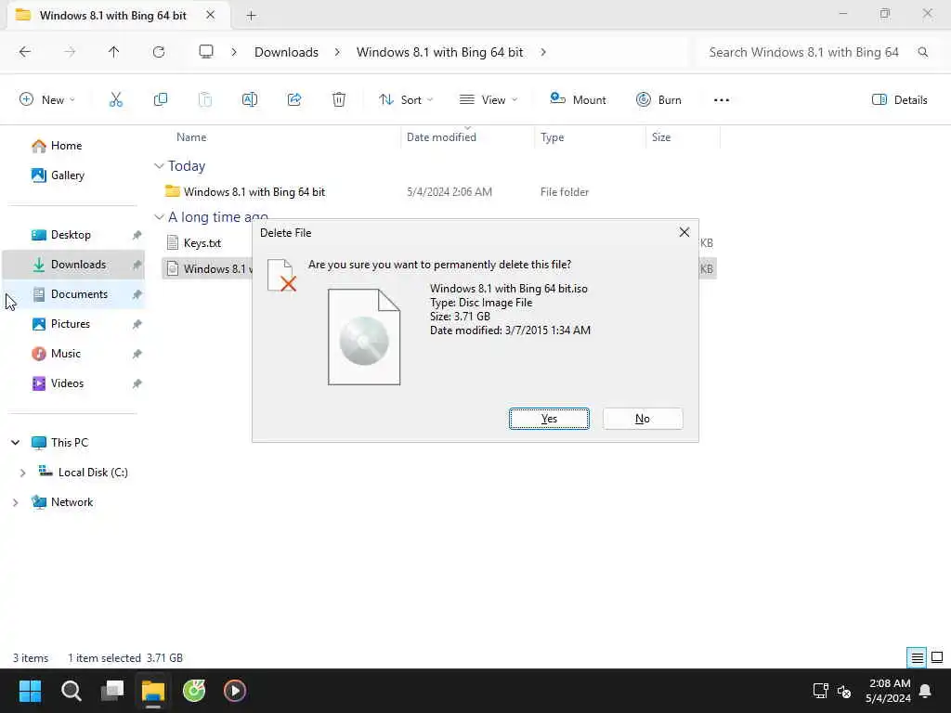The height and width of the screenshot is (713, 951).
Task: Refresh the current folder
Action: pyautogui.click(x=159, y=52)
